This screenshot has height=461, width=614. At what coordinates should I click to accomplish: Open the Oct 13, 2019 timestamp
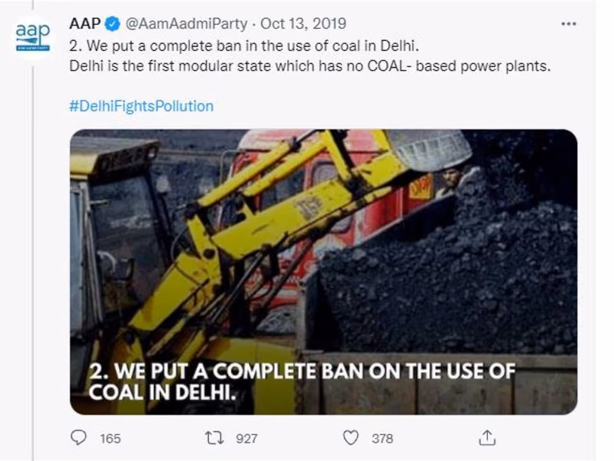click(303, 23)
